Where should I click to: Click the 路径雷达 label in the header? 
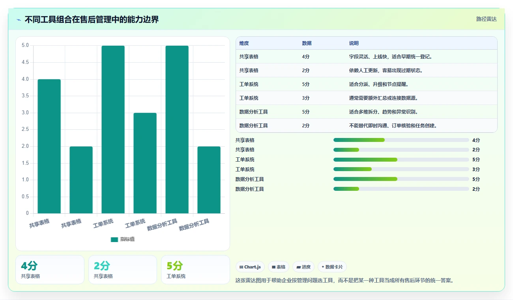coord(486,19)
